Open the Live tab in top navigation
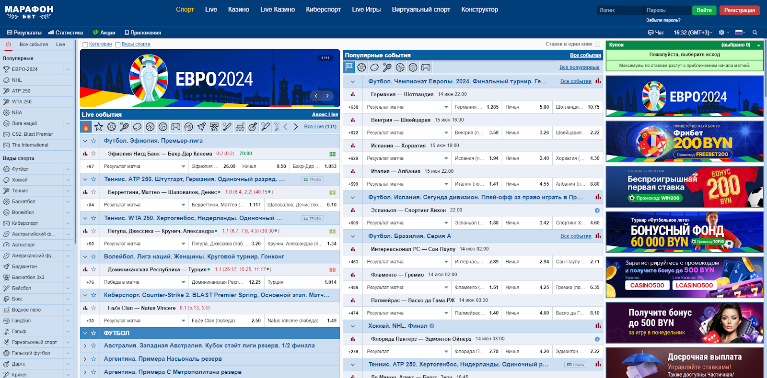The width and height of the screenshot is (767, 378). (211, 9)
